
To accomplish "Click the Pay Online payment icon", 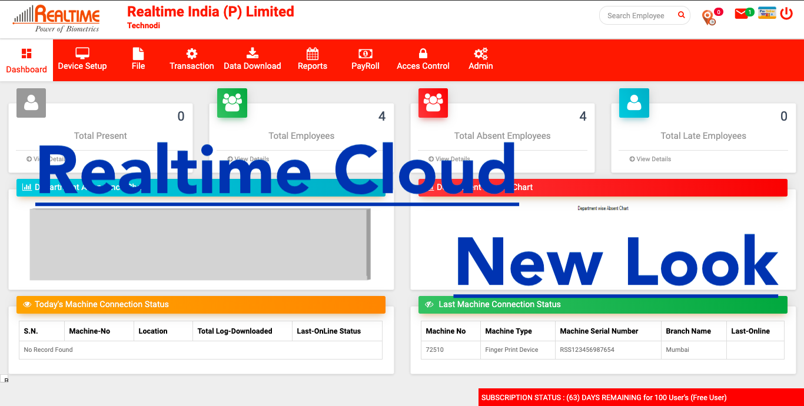I will [766, 12].
